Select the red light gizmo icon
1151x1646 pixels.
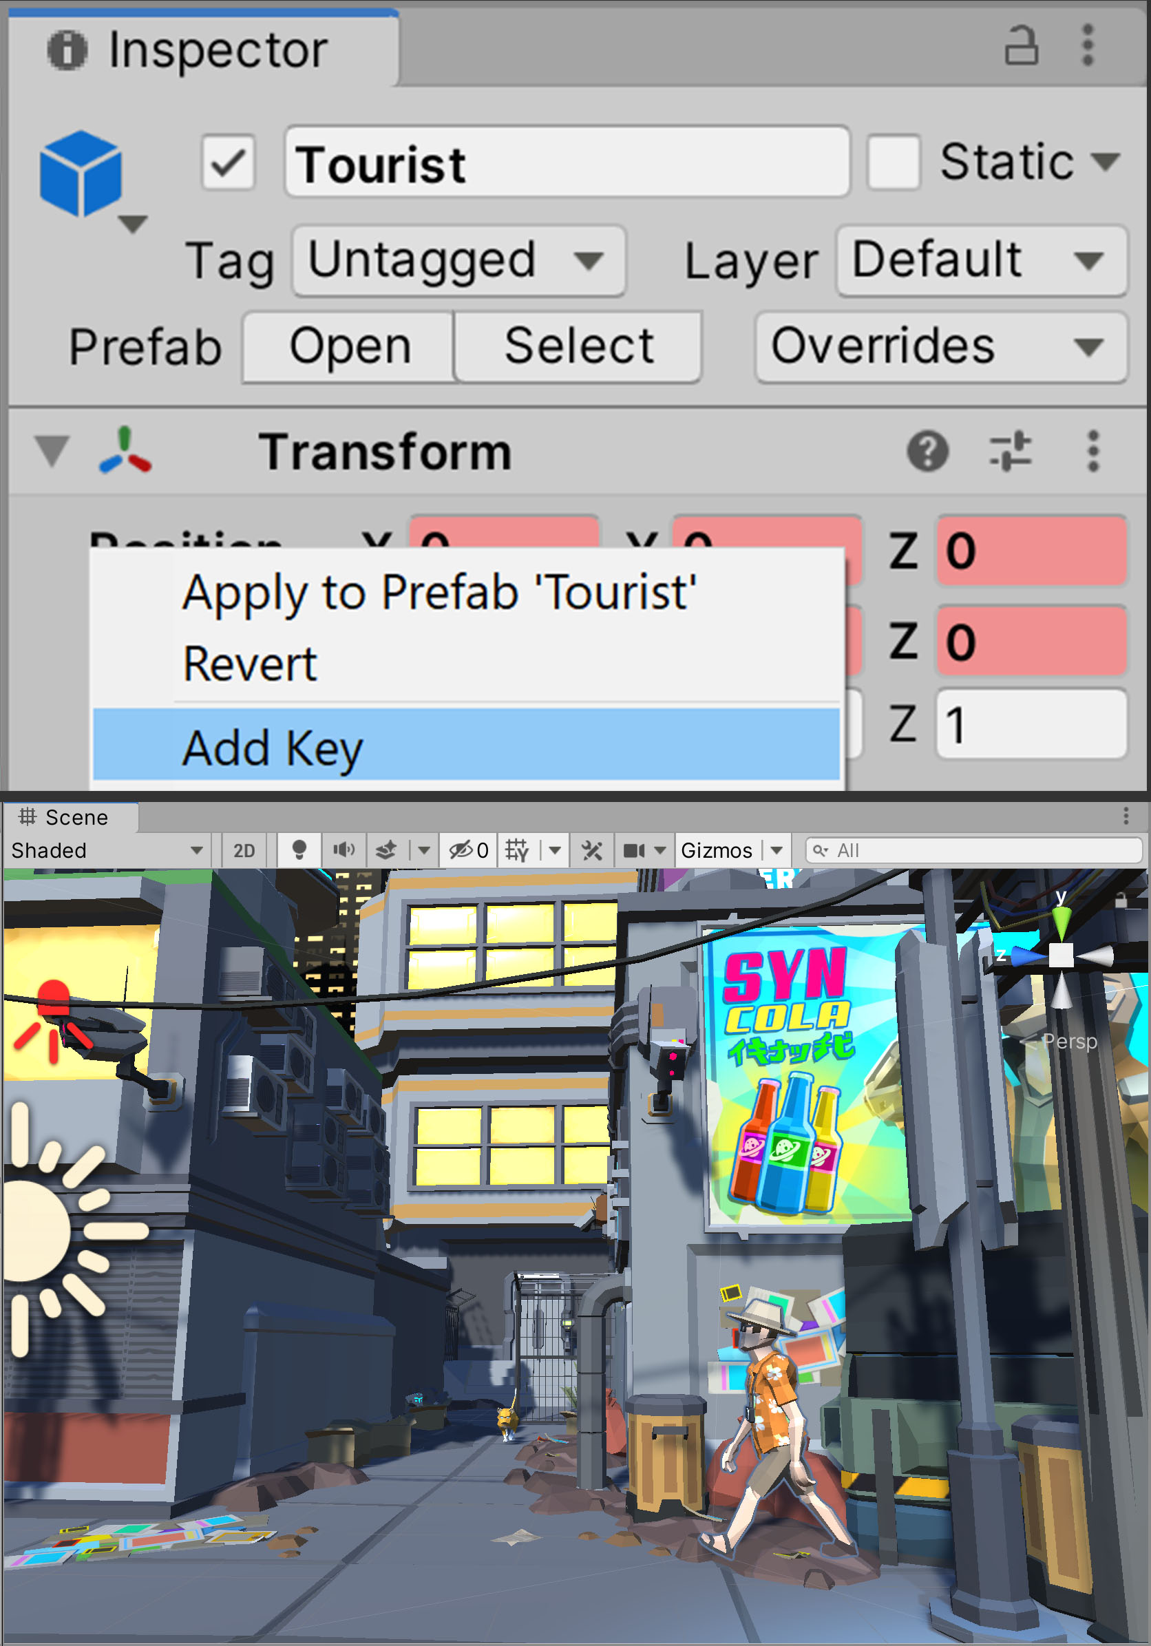point(53,1021)
